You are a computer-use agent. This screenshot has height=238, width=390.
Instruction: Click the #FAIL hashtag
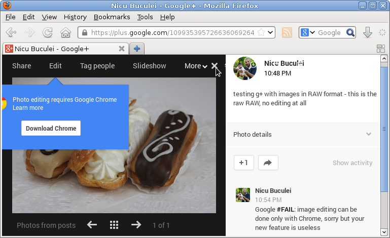pos(286,210)
